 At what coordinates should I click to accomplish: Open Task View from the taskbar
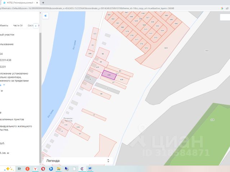tap(19, 169)
